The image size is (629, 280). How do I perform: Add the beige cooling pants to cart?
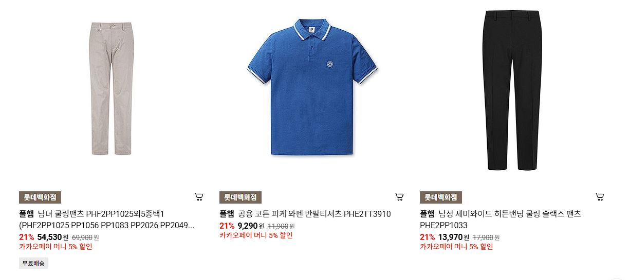coord(199,197)
